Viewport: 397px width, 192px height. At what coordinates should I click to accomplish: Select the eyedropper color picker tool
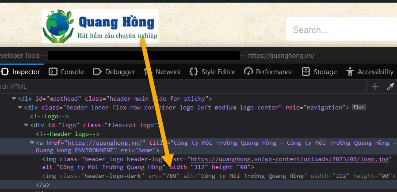point(391,87)
